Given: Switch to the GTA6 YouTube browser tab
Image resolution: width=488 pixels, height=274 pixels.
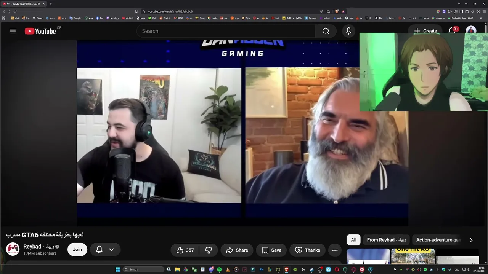Looking at the screenshot, I should tap(24, 4).
